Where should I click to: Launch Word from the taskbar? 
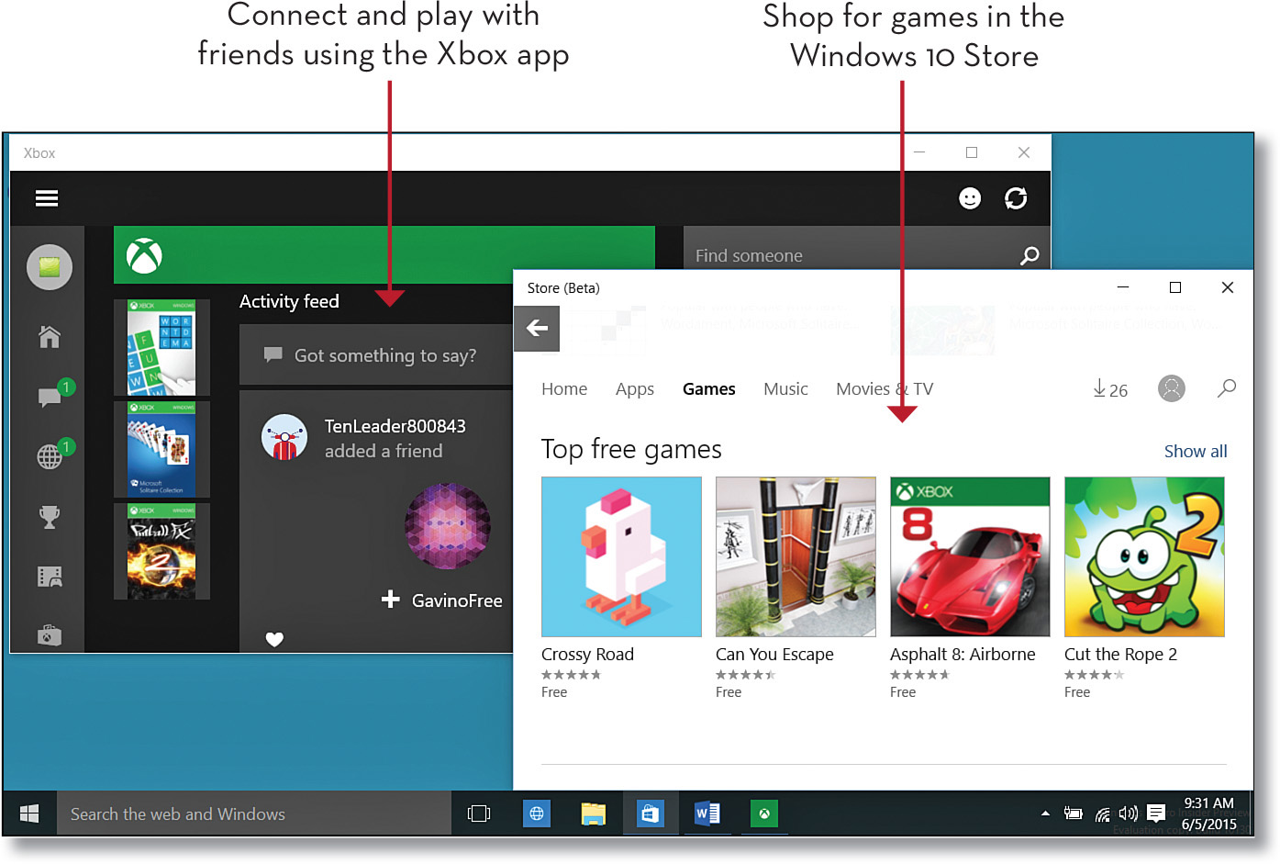[x=707, y=814]
